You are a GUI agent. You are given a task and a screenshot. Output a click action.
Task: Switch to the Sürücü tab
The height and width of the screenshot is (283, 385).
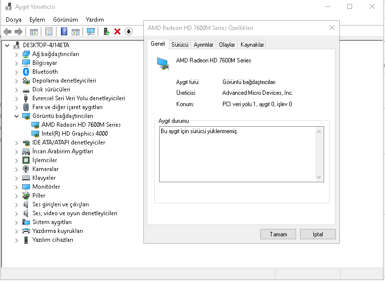(180, 45)
